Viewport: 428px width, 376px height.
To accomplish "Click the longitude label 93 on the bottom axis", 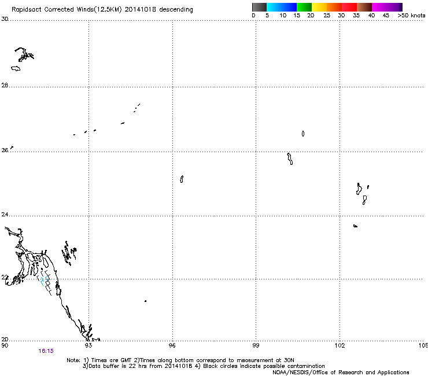I will (88, 345).
